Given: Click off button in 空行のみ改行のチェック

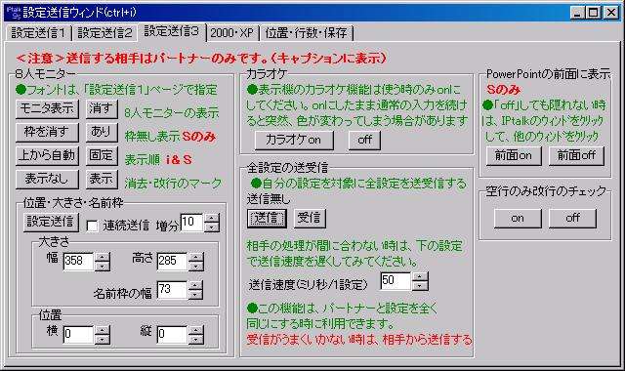Looking at the screenshot, I should [x=572, y=219].
